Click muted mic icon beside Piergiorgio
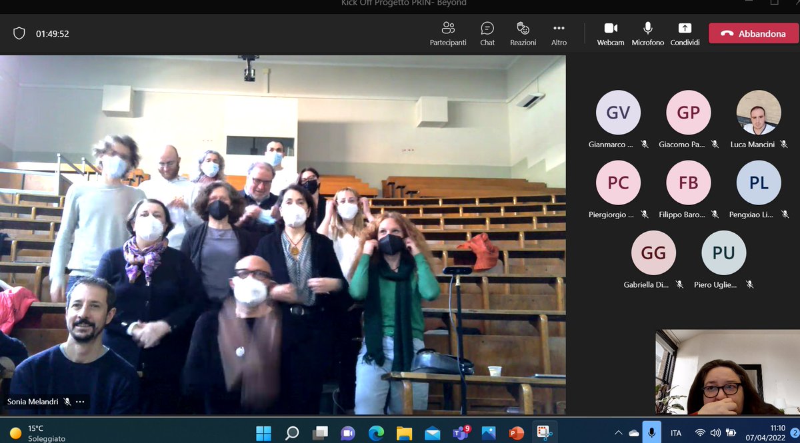 tap(645, 215)
